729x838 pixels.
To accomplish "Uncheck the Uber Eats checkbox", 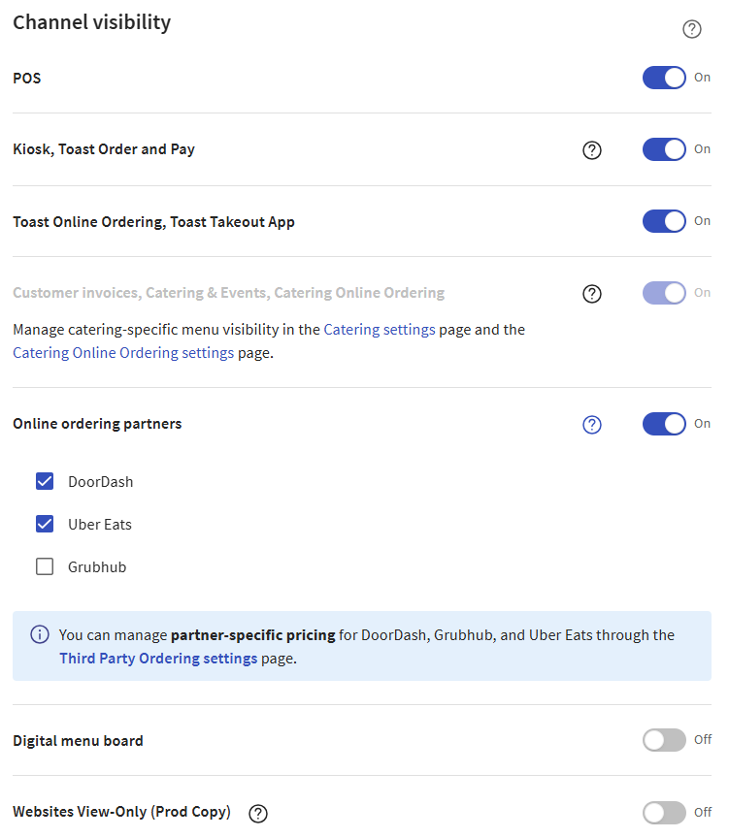I will pyautogui.click(x=45, y=524).
